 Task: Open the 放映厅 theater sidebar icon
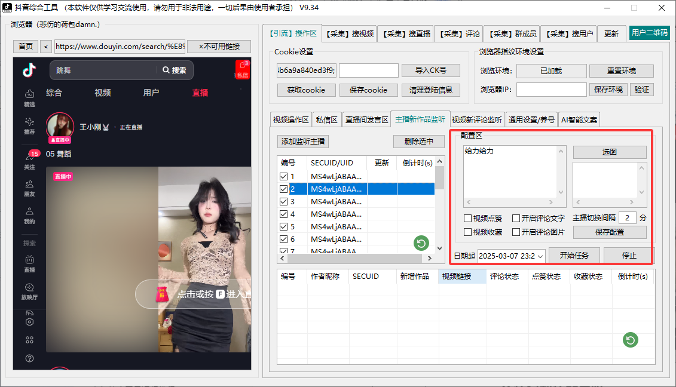[x=29, y=290]
